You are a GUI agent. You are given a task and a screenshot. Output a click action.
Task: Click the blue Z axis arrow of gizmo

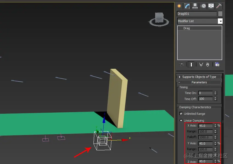point(104,120)
